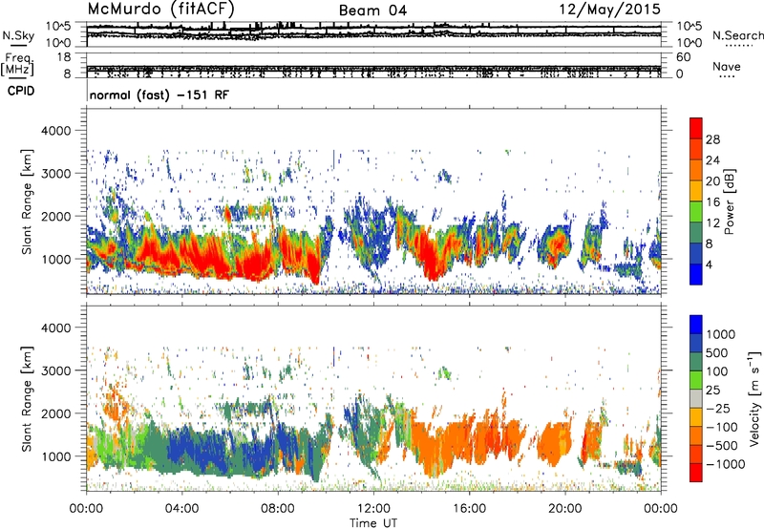The height and width of the screenshot is (529, 764).
Task: Click the Time UT axis label
Action: [373, 522]
